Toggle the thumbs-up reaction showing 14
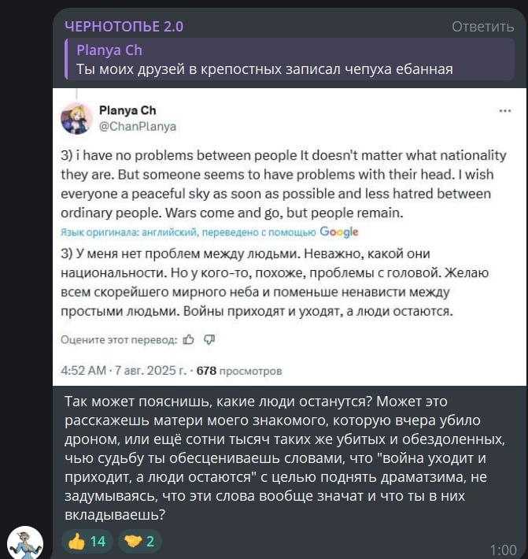The height and width of the screenshot is (559, 528). (x=87, y=541)
